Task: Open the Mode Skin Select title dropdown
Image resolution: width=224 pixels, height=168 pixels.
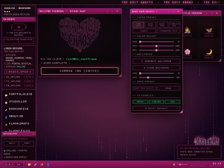Action: tap(145, 12)
